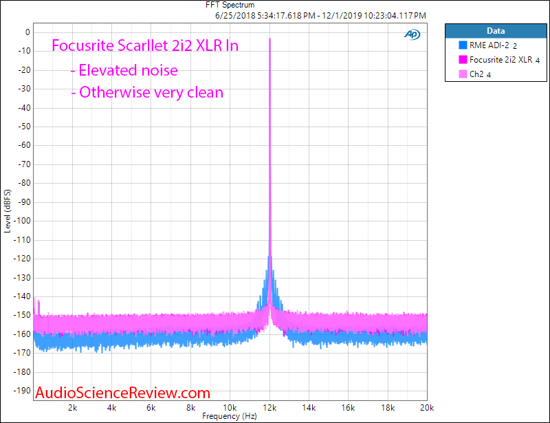Click the '16k' frequency tick label

click(349, 408)
